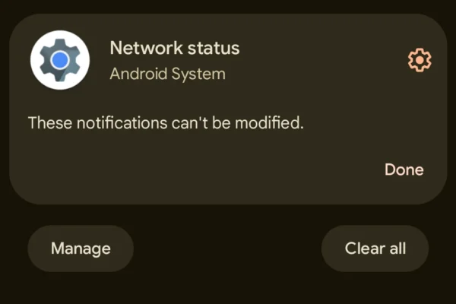456x304 pixels.
Task: Open the Manage notifications button
Action: 81,249
